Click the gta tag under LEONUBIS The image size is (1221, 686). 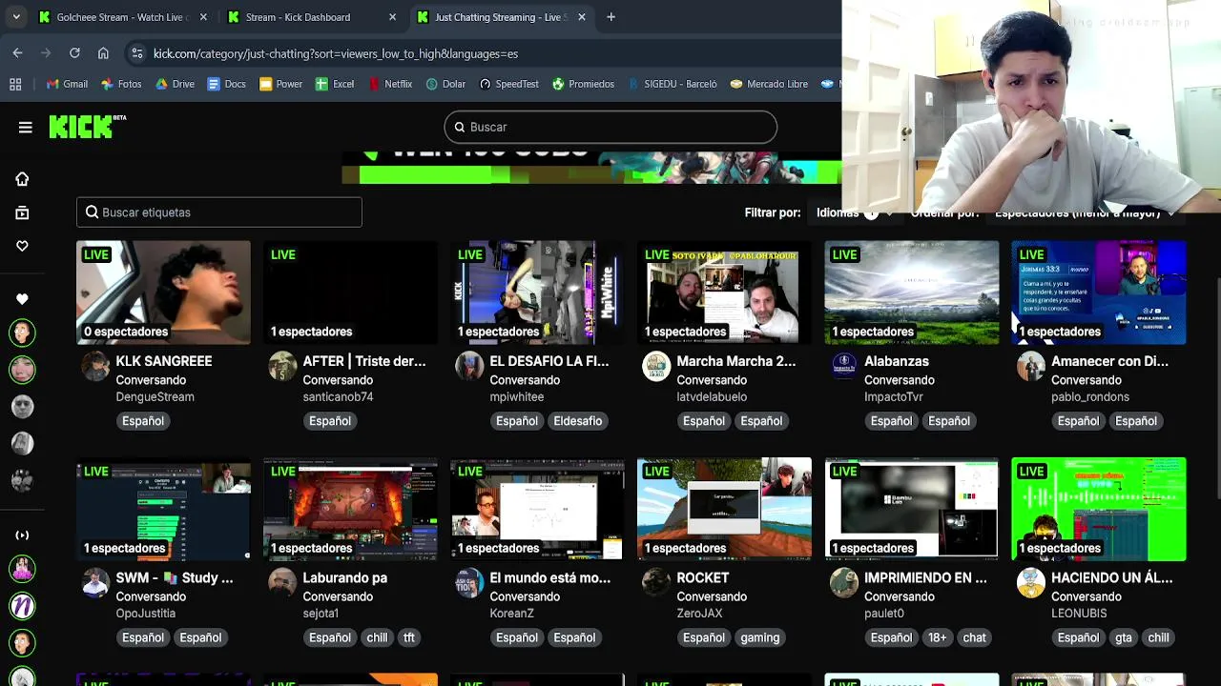click(1124, 637)
